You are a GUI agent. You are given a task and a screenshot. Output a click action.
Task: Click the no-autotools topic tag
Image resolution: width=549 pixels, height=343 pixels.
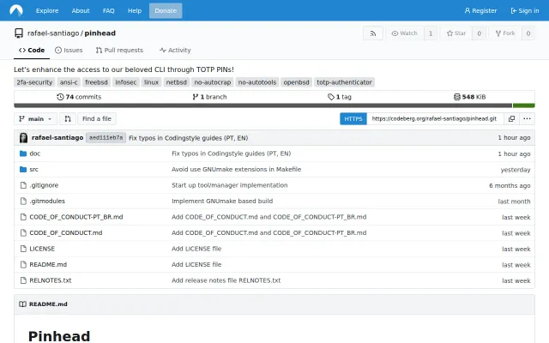257,82
